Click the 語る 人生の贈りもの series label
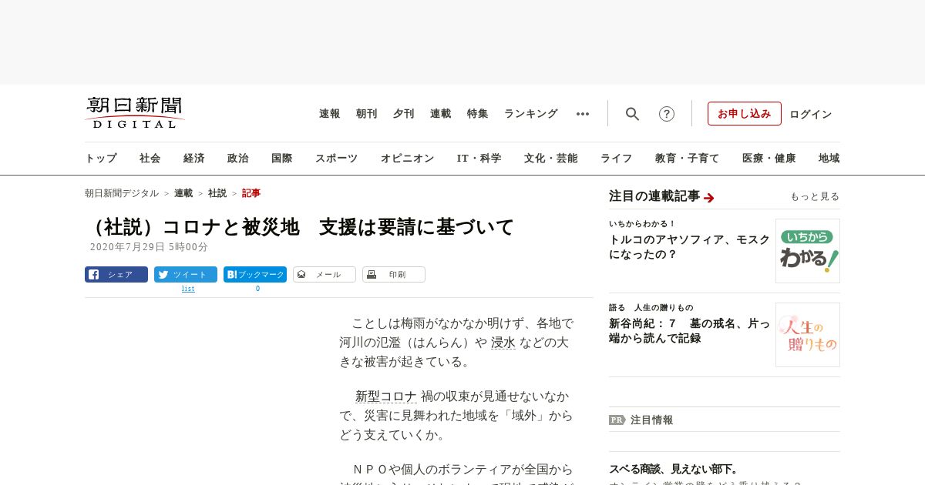Screen dimensions: 925x485 tap(651, 308)
